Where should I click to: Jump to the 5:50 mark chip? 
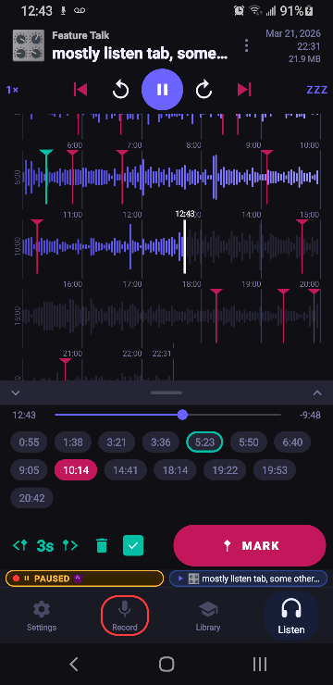coord(249,442)
